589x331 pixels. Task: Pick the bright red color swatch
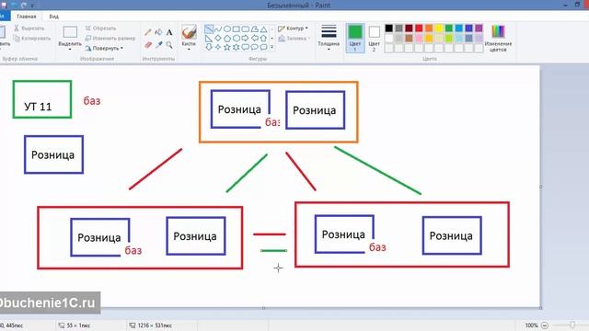coord(419,29)
